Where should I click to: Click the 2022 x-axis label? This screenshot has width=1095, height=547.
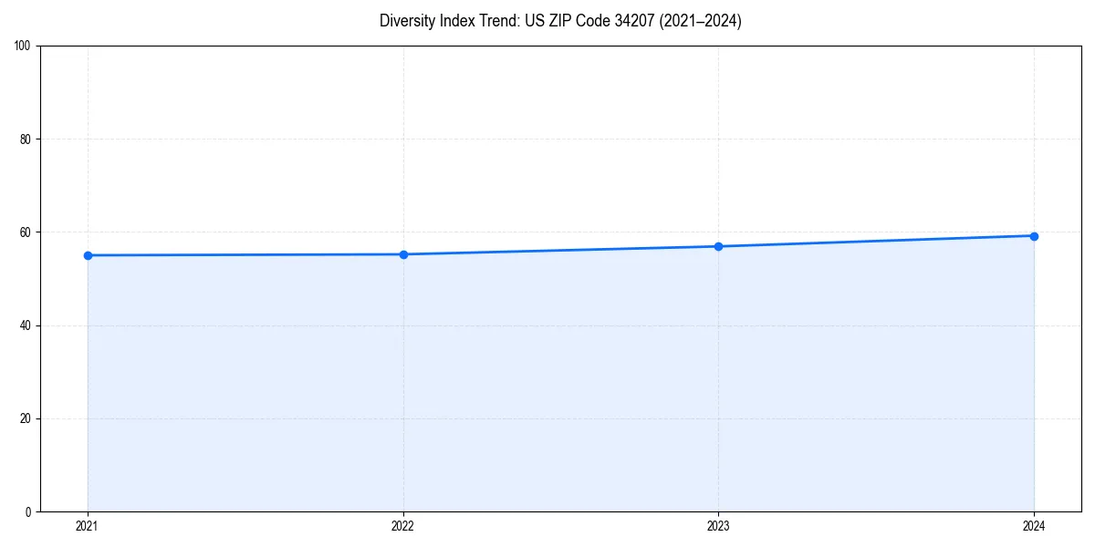pos(403,525)
